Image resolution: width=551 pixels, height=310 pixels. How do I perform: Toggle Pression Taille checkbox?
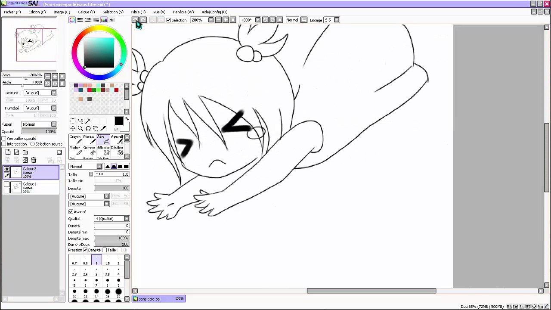coord(105,250)
